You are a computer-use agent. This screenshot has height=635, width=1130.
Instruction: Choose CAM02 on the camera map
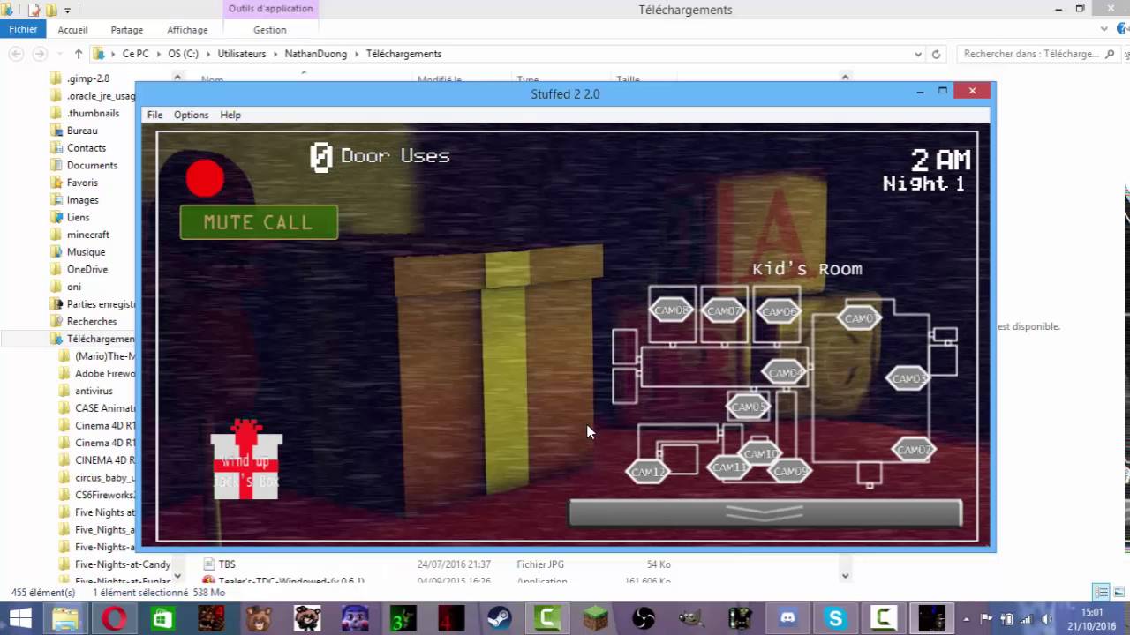tap(914, 450)
